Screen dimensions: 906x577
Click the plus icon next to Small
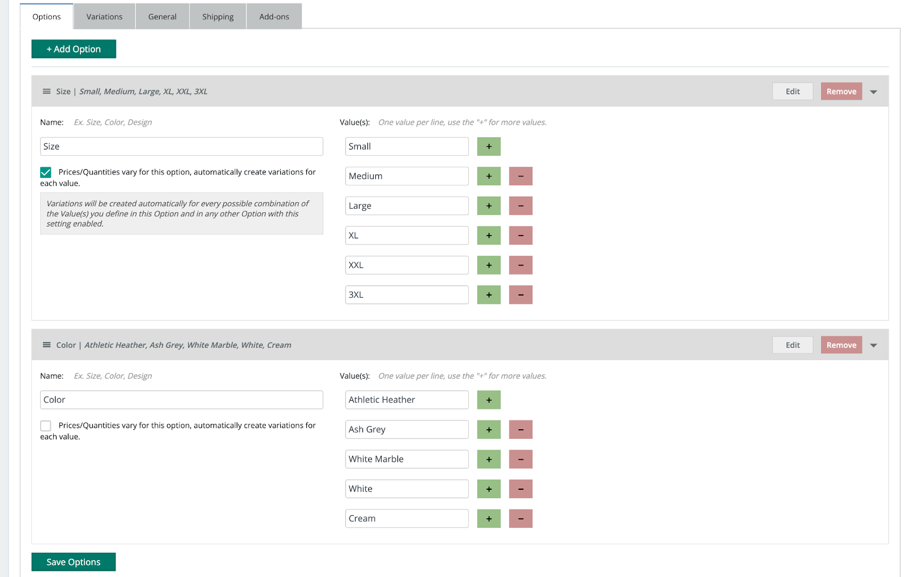[488, 147]
